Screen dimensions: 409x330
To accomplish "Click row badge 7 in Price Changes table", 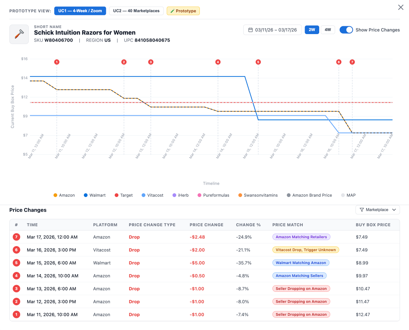I will tap(16, 237).
